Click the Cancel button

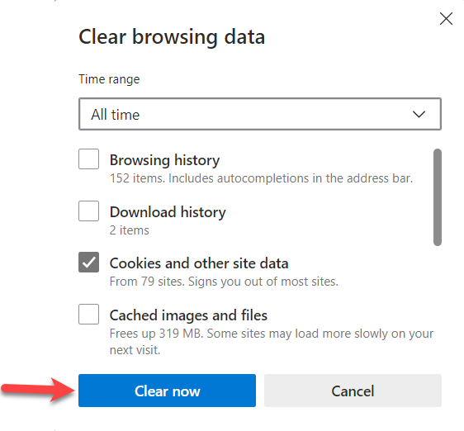[x=353, y=391]
